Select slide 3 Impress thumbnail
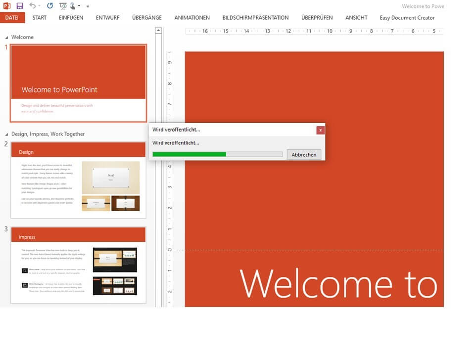The image size is (475, 356). pos(79,265)
